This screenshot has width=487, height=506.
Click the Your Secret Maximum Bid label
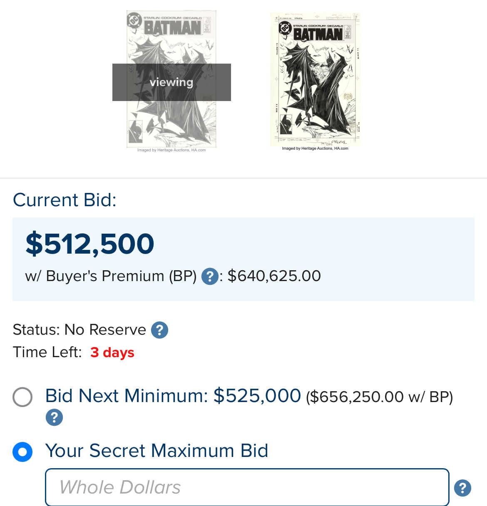coord(157,451)
